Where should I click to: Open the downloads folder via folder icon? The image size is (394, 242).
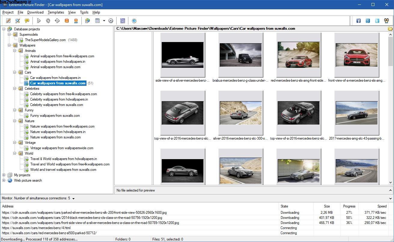[390, 28]
